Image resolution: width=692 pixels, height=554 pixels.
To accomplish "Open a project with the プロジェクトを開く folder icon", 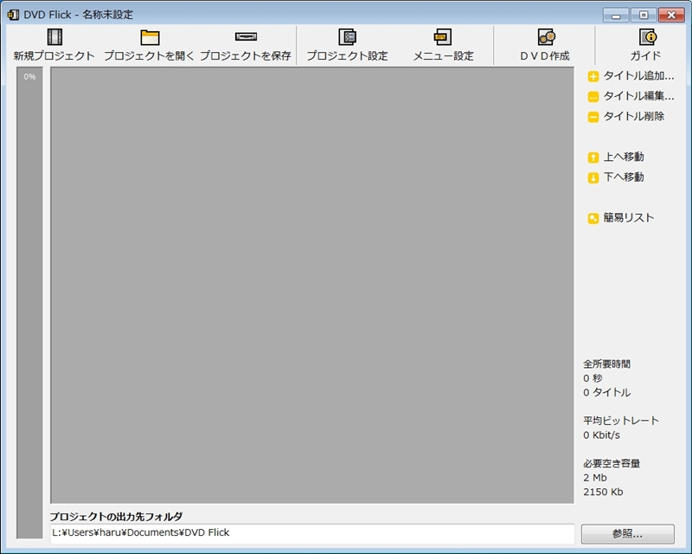I will [150, 37].
